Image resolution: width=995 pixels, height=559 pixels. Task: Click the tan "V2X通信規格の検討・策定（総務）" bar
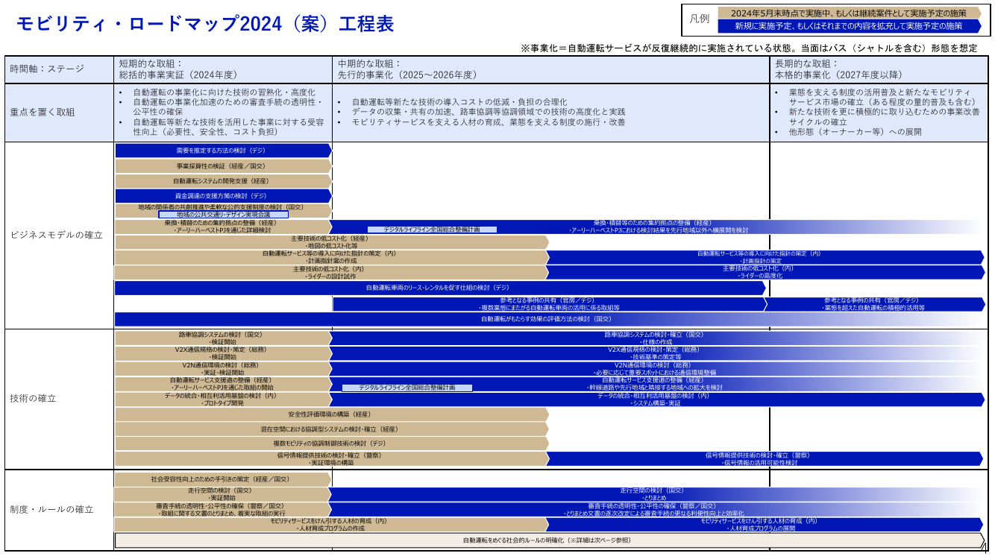click(x=223, y=353)
